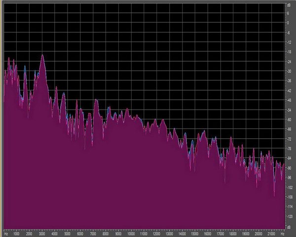296x237 pixels.
Task: Pick the 7000 Hz axis tick label
Action: pyautogui.click(x=93, y=234)
